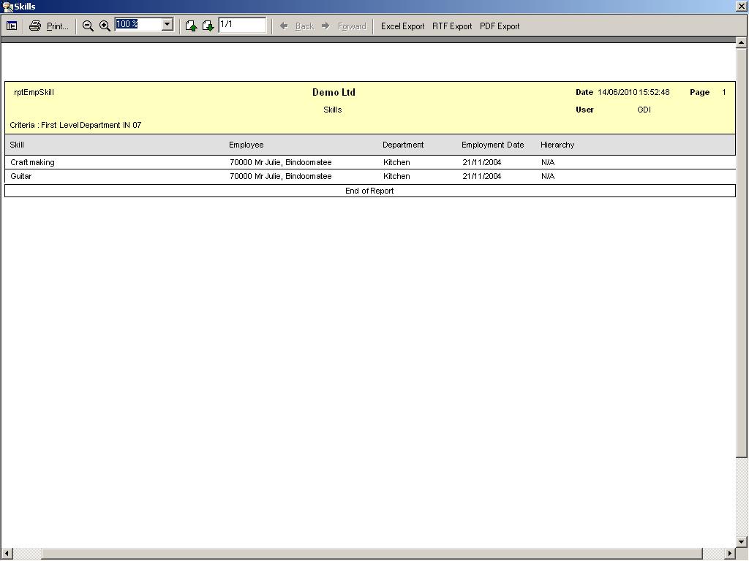The height and width of the screenshot is (561, 749).
Task: Click the Craft making skill row
Action: tap(33, 162)
